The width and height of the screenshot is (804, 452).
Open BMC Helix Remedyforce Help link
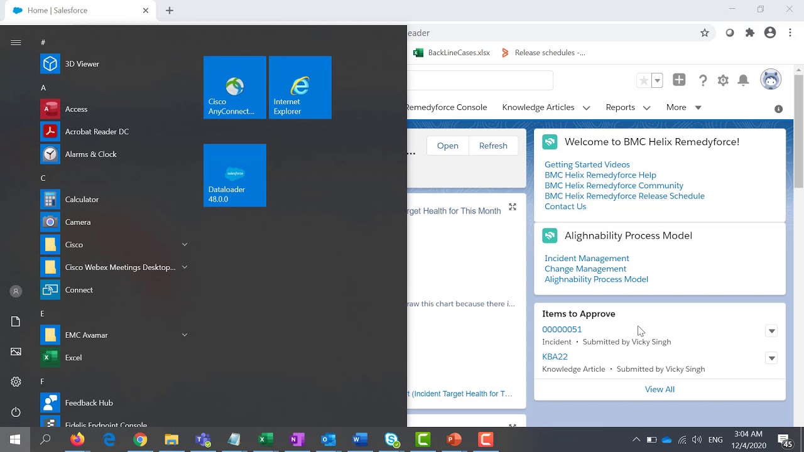coord(600,175)
